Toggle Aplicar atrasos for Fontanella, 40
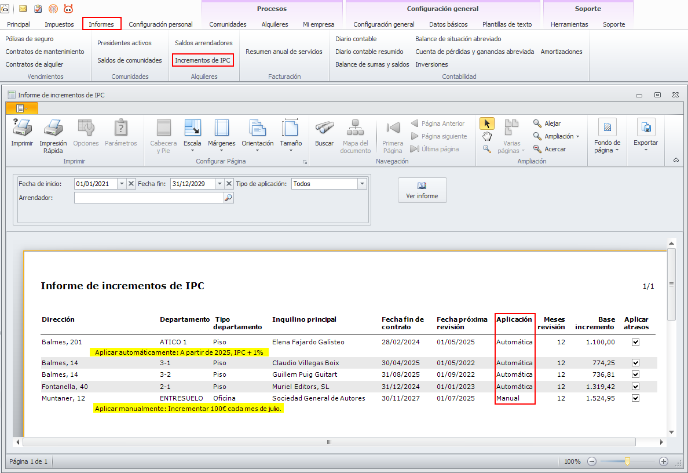 click(635, 387)
